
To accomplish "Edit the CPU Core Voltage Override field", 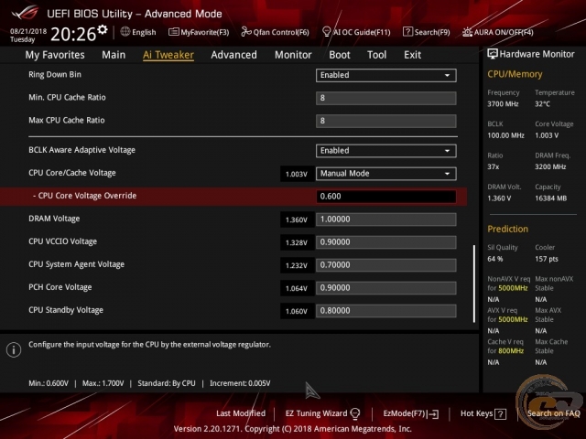I will coord(386,197).
